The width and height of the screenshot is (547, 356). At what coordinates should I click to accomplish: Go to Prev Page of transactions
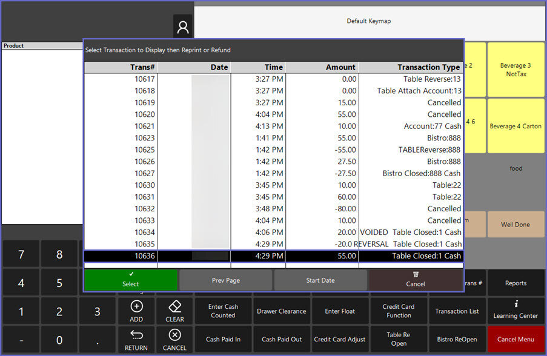pos(226,280)
